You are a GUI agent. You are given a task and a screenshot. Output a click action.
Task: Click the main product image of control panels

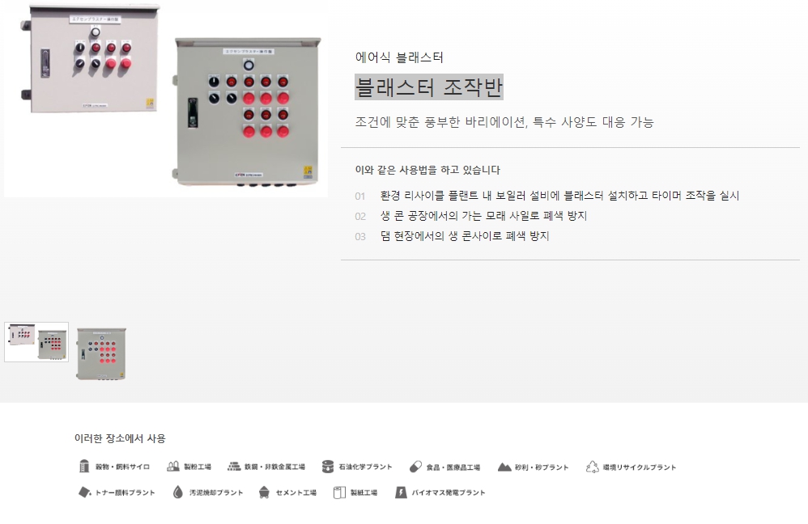pos(165,99)
